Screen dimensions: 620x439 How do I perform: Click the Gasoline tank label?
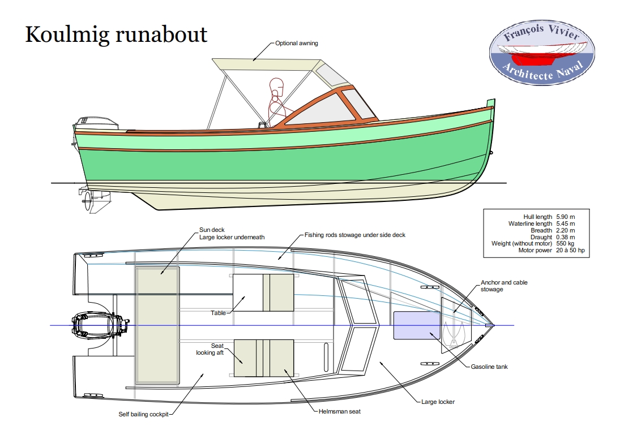[489, 367]
